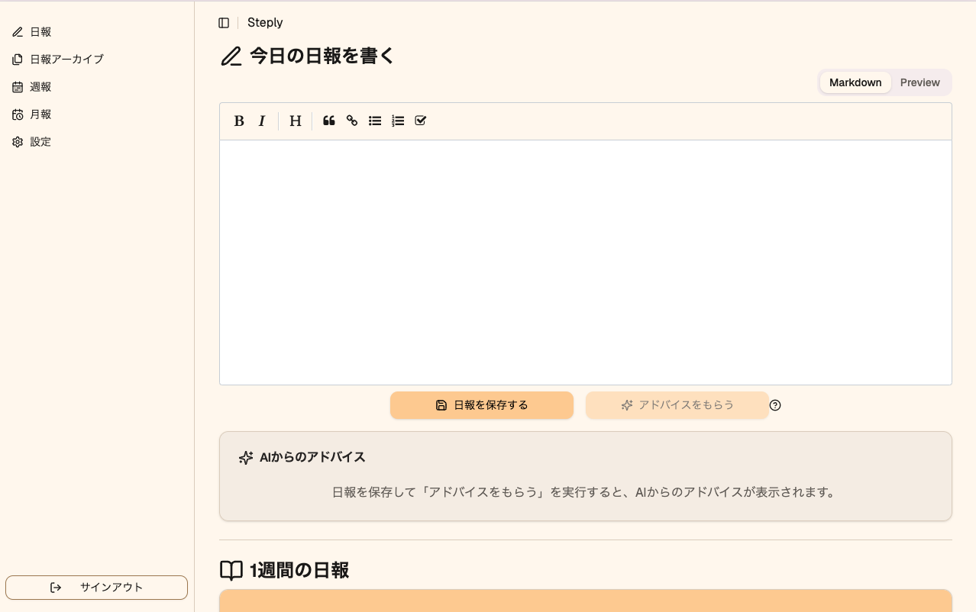
Task: Switch the editor to Preview mode
Action: coord(919,82)
